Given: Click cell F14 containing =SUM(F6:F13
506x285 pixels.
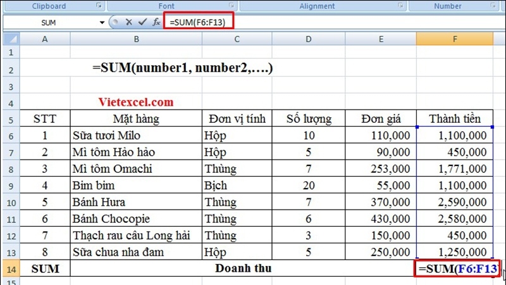Looking at the screenshot, I should tap(457, 268).
